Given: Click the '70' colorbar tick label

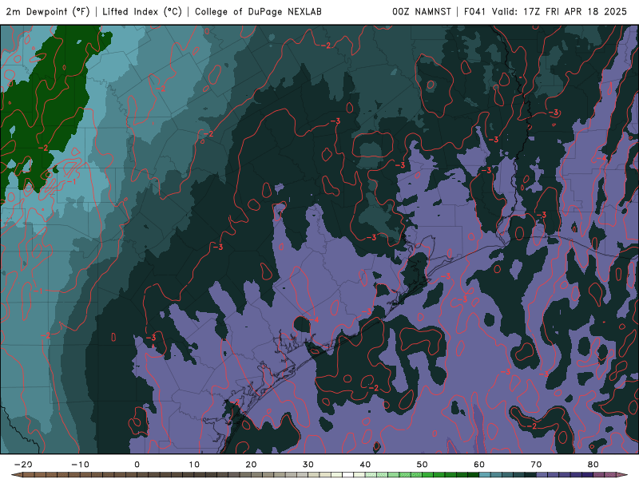Looking at the screenshot, I should pyautogui.click(x=536, y=465).
